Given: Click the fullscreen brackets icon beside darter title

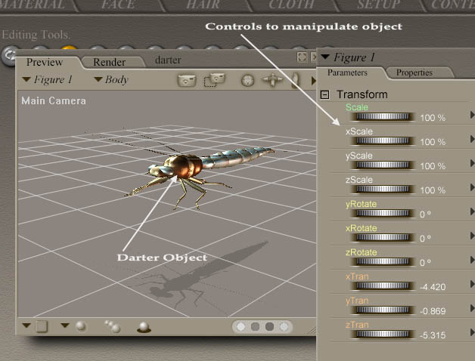Looking at the screenshot, I should (302, 57).
